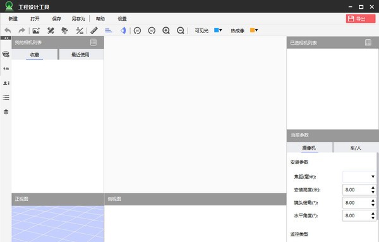Viewport: 379px width, 242px height.
Task: Select the 车/人 parameters tab
Action: coord(356,148)
